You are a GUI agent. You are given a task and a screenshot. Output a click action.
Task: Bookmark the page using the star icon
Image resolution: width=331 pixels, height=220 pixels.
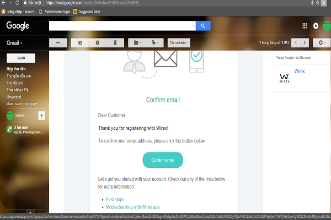click(318, 3)
